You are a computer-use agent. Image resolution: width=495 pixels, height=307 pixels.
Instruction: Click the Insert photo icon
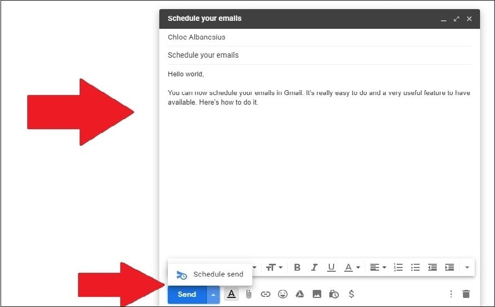pos(317,294)
